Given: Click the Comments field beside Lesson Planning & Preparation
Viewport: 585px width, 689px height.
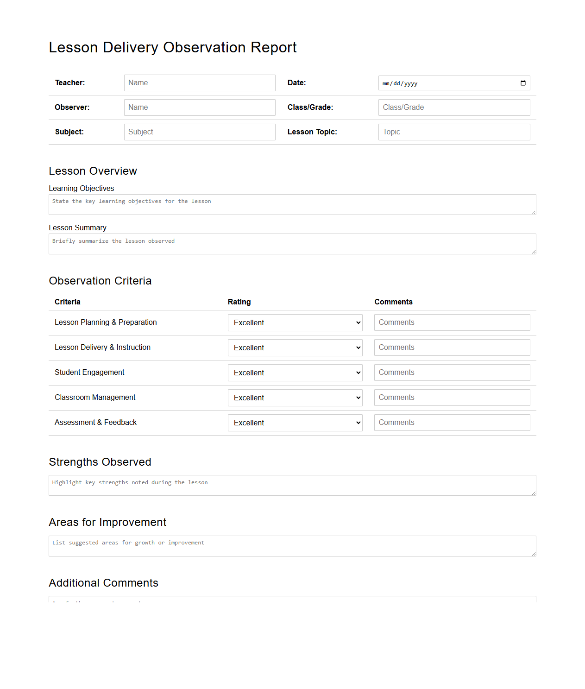Looking at the screenshot, I should [x=452, y=322].
